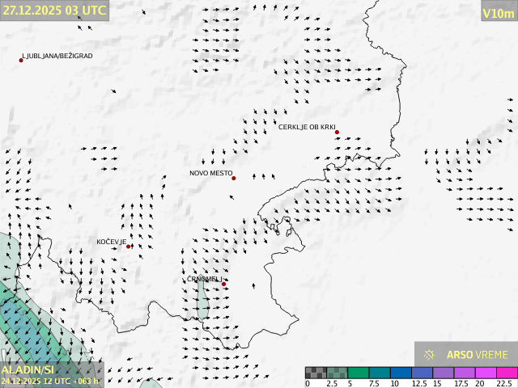
Task: Select the Novo Mesto red station marker
Action: 234,178
